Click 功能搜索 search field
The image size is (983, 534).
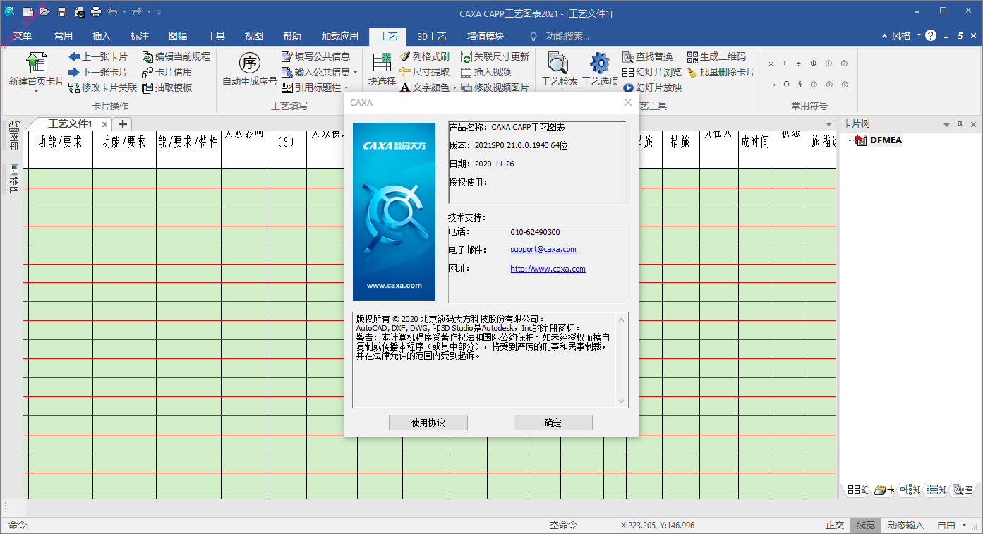coord(568,36)
